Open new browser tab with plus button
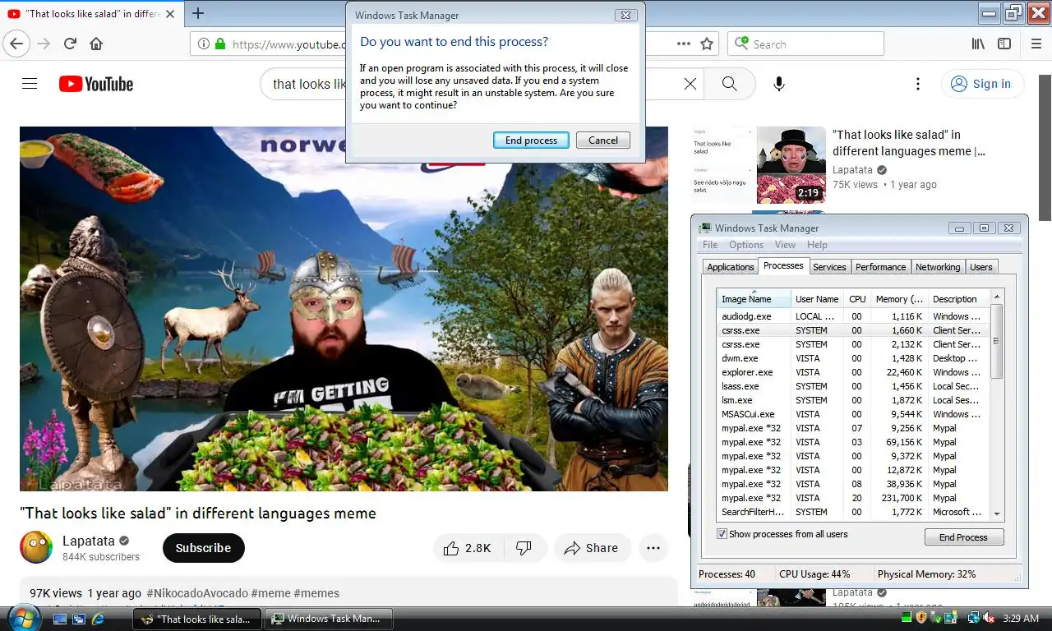 tap(198, 13)
